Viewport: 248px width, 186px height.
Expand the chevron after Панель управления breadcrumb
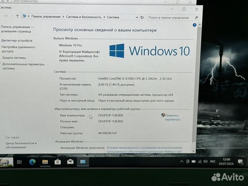(x=63, y=17)
